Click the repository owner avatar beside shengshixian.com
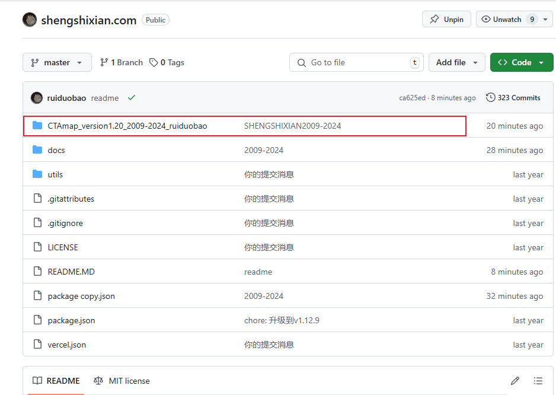The height and width of the screenshot is (395, 556). point(30,20)
